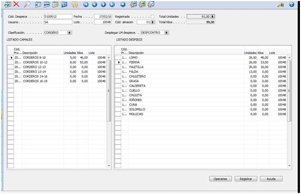This screenshot has width=301, height=194.
Task: Click Kilos cell 92,00 of CORDEROS 10-12
Action: coord(83,62)
